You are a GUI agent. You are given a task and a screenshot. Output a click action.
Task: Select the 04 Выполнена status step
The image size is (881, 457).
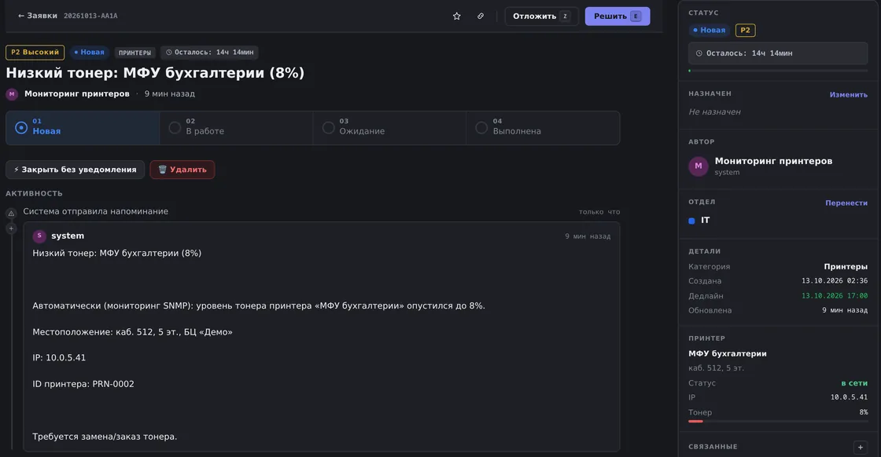pos(543,128)
